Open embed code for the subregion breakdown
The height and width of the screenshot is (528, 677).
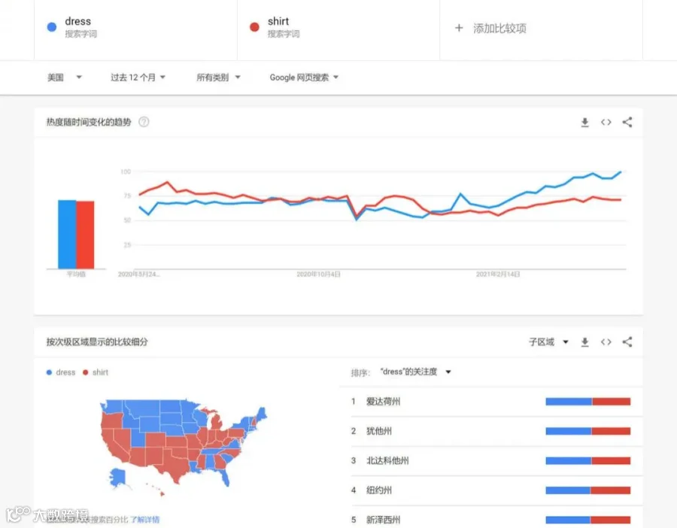[x=606, y=342]
